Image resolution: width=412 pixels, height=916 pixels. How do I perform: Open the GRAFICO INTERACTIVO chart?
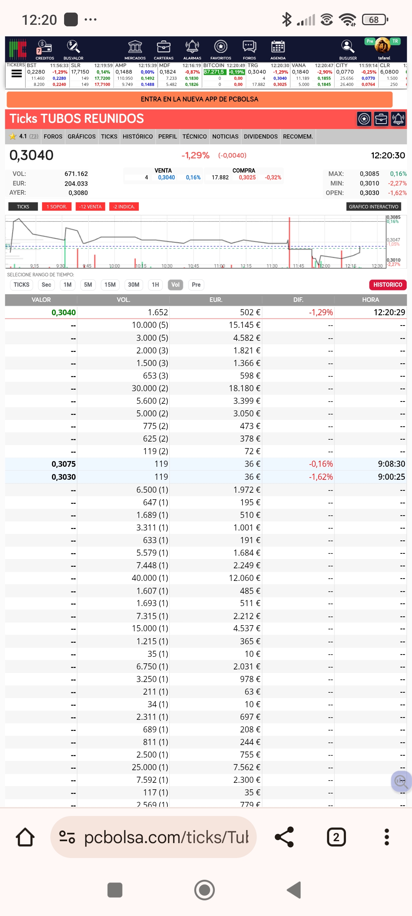pos(373,206)
